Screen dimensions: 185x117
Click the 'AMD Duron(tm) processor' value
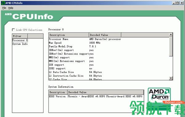[x=105, y=39]
